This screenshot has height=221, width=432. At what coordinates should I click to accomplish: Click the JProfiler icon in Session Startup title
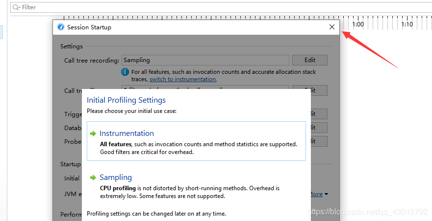pos(60,27)
